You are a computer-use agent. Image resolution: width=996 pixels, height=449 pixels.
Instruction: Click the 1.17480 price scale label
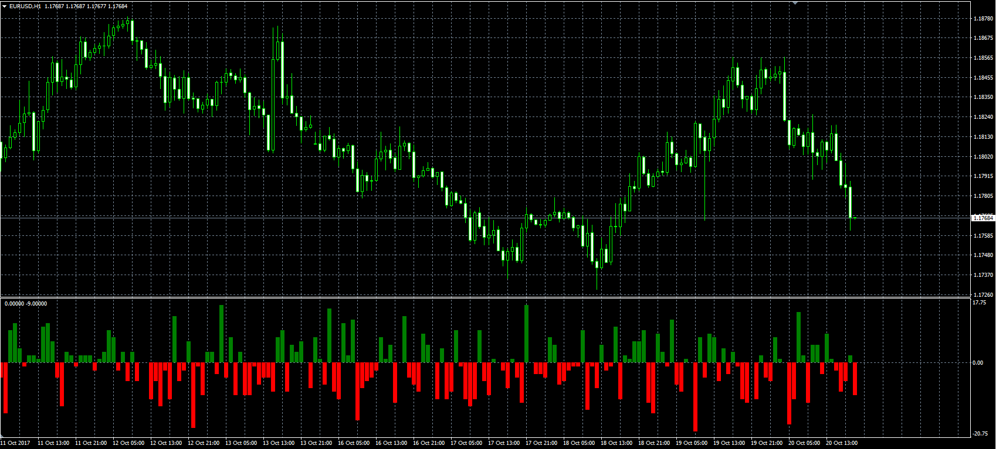[x=983, y=255]
